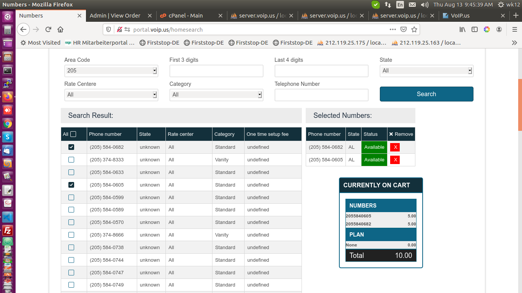Open the Rate Centere dropdown

(111, 95)
